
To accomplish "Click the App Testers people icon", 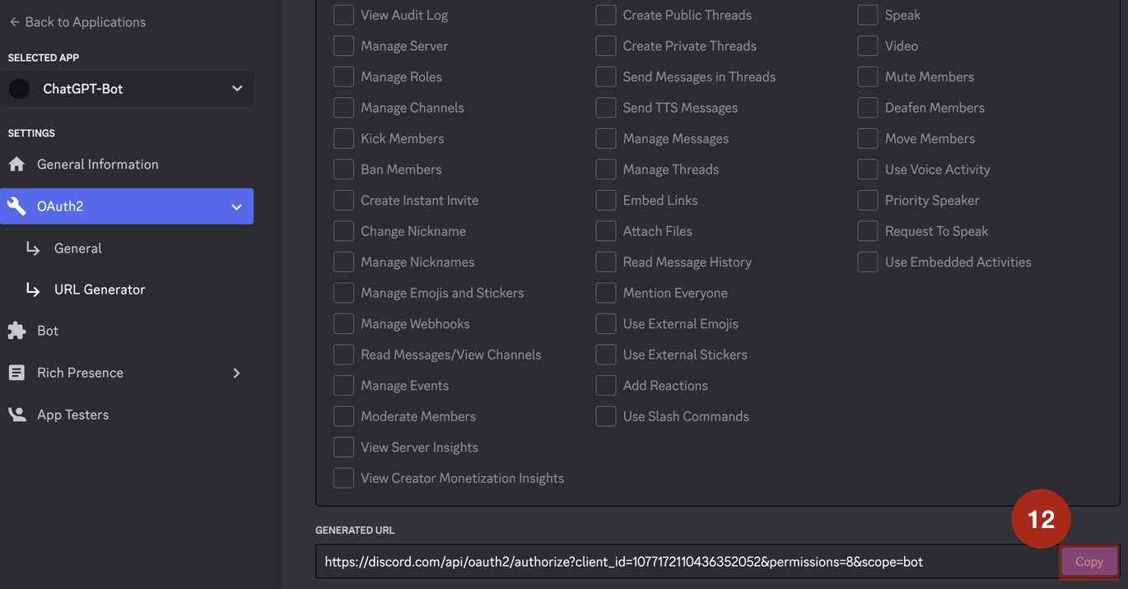I will pos(16,415).
